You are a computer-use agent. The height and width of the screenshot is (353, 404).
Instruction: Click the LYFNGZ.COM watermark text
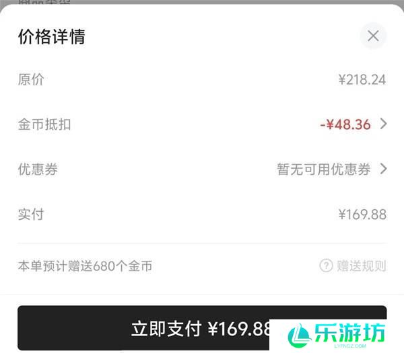coord(350,346)
